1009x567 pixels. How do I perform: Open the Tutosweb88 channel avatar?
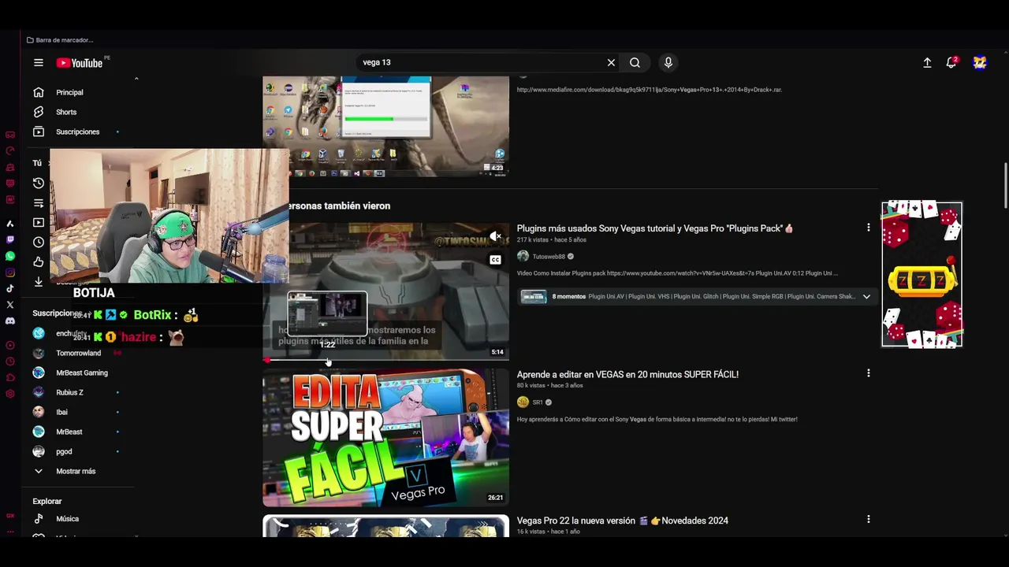523,257
